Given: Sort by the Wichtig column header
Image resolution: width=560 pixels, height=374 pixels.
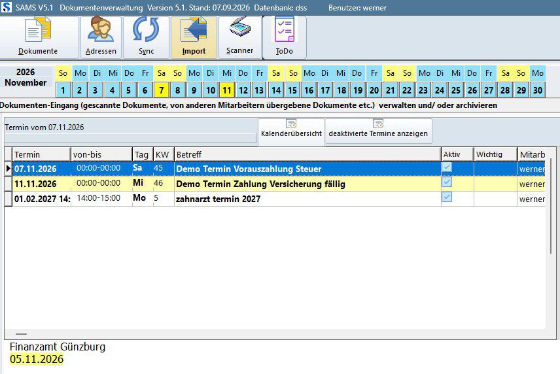Looking at the screenshot, I should coord(496,154).
